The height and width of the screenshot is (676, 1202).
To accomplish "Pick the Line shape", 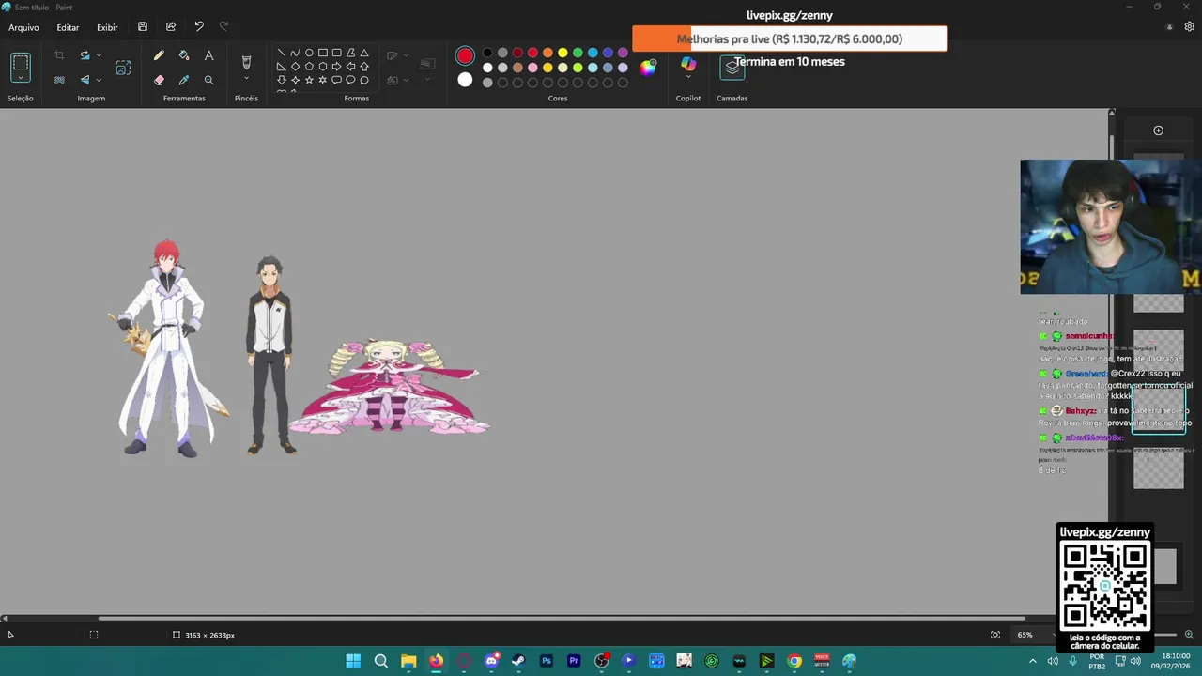I will point(281,53).
